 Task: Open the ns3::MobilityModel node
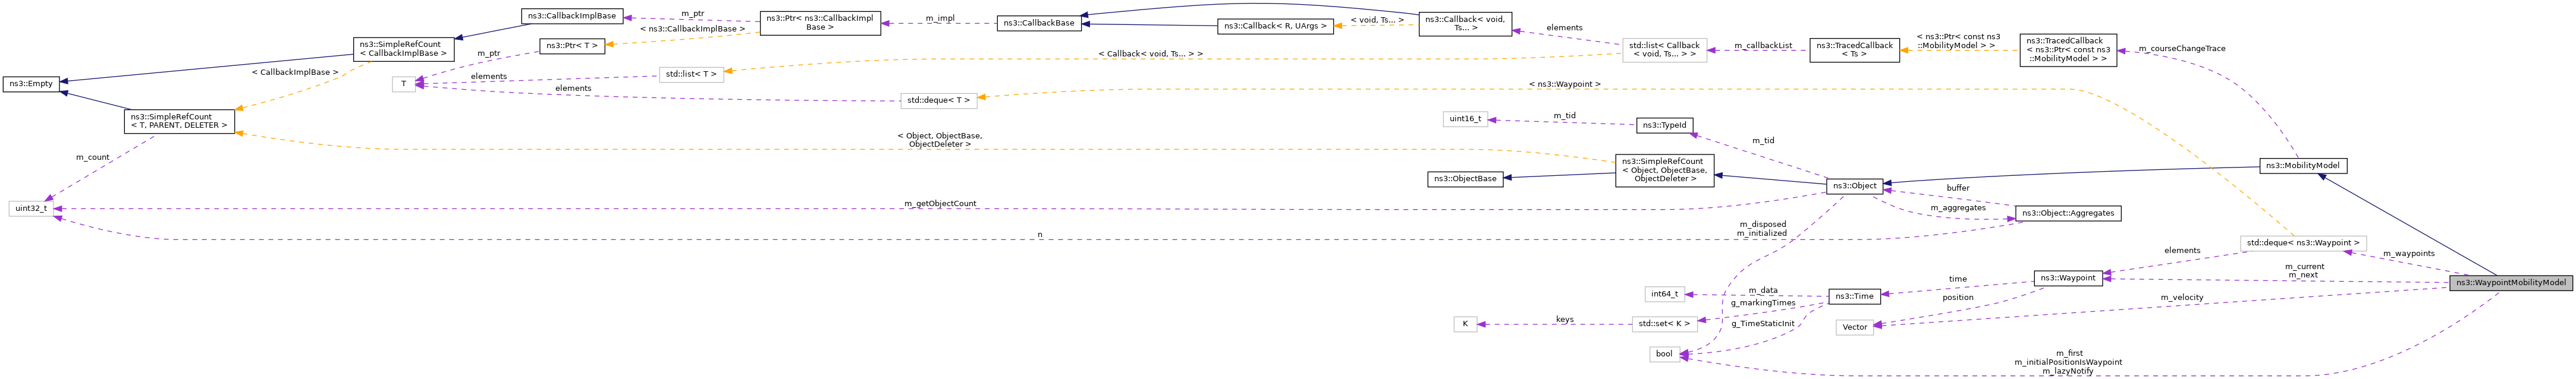[2303, 166]
